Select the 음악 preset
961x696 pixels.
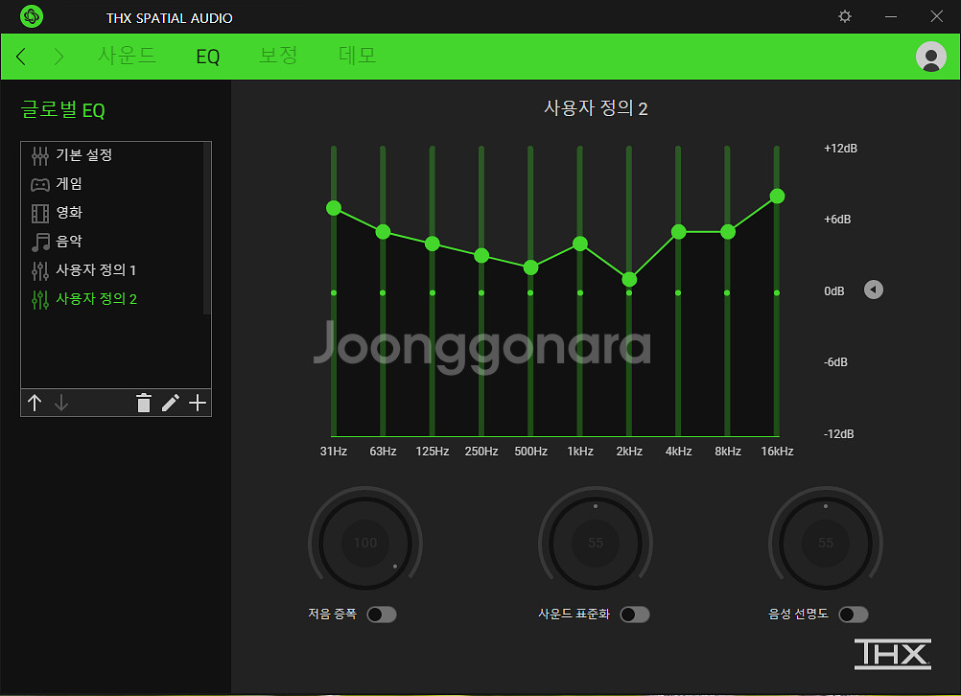(x=113, y=242)
